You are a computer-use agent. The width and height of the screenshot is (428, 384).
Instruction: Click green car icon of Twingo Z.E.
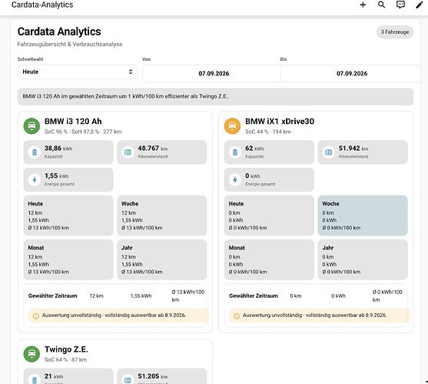pos(32,354)
